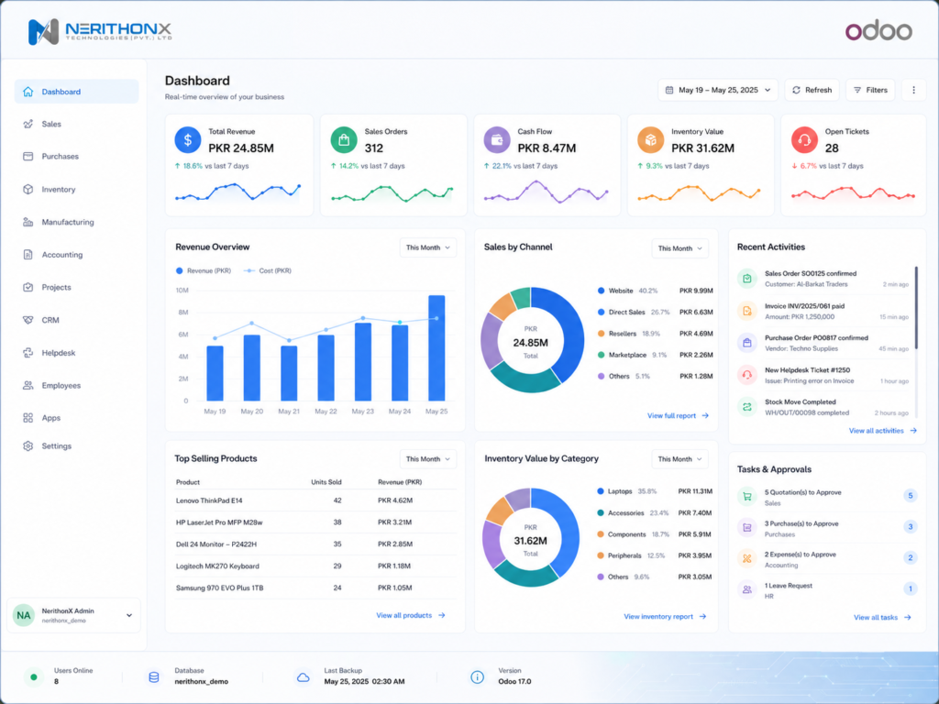Toggle the Cost (PKR) legend series
Viewport: 939px width, 704px height.
(x=268, y=270)
